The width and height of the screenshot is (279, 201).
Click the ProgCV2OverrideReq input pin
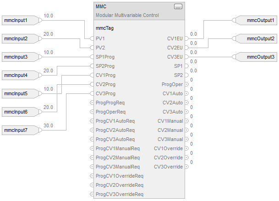pyautogui.click(x=92, y=185)
